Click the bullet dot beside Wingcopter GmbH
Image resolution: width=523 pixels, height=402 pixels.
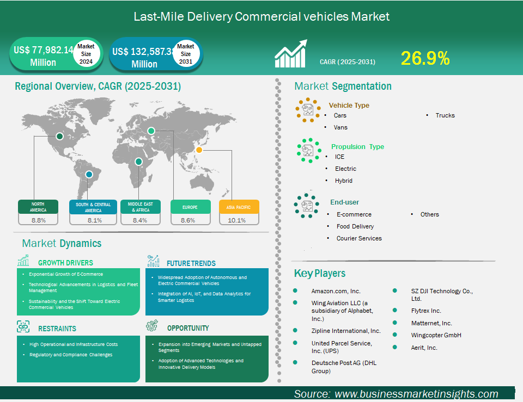pos(394,335)
